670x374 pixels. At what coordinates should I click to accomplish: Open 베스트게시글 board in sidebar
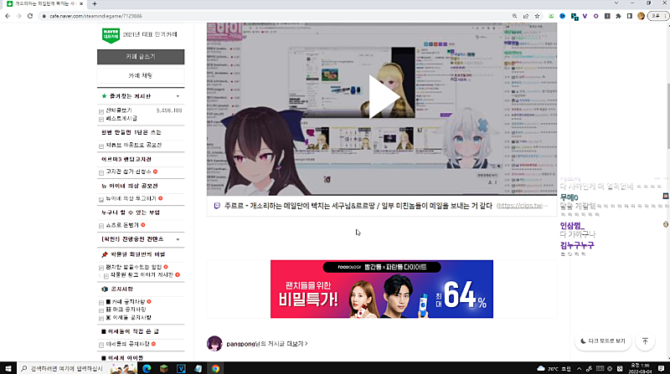tap(121, 118)
